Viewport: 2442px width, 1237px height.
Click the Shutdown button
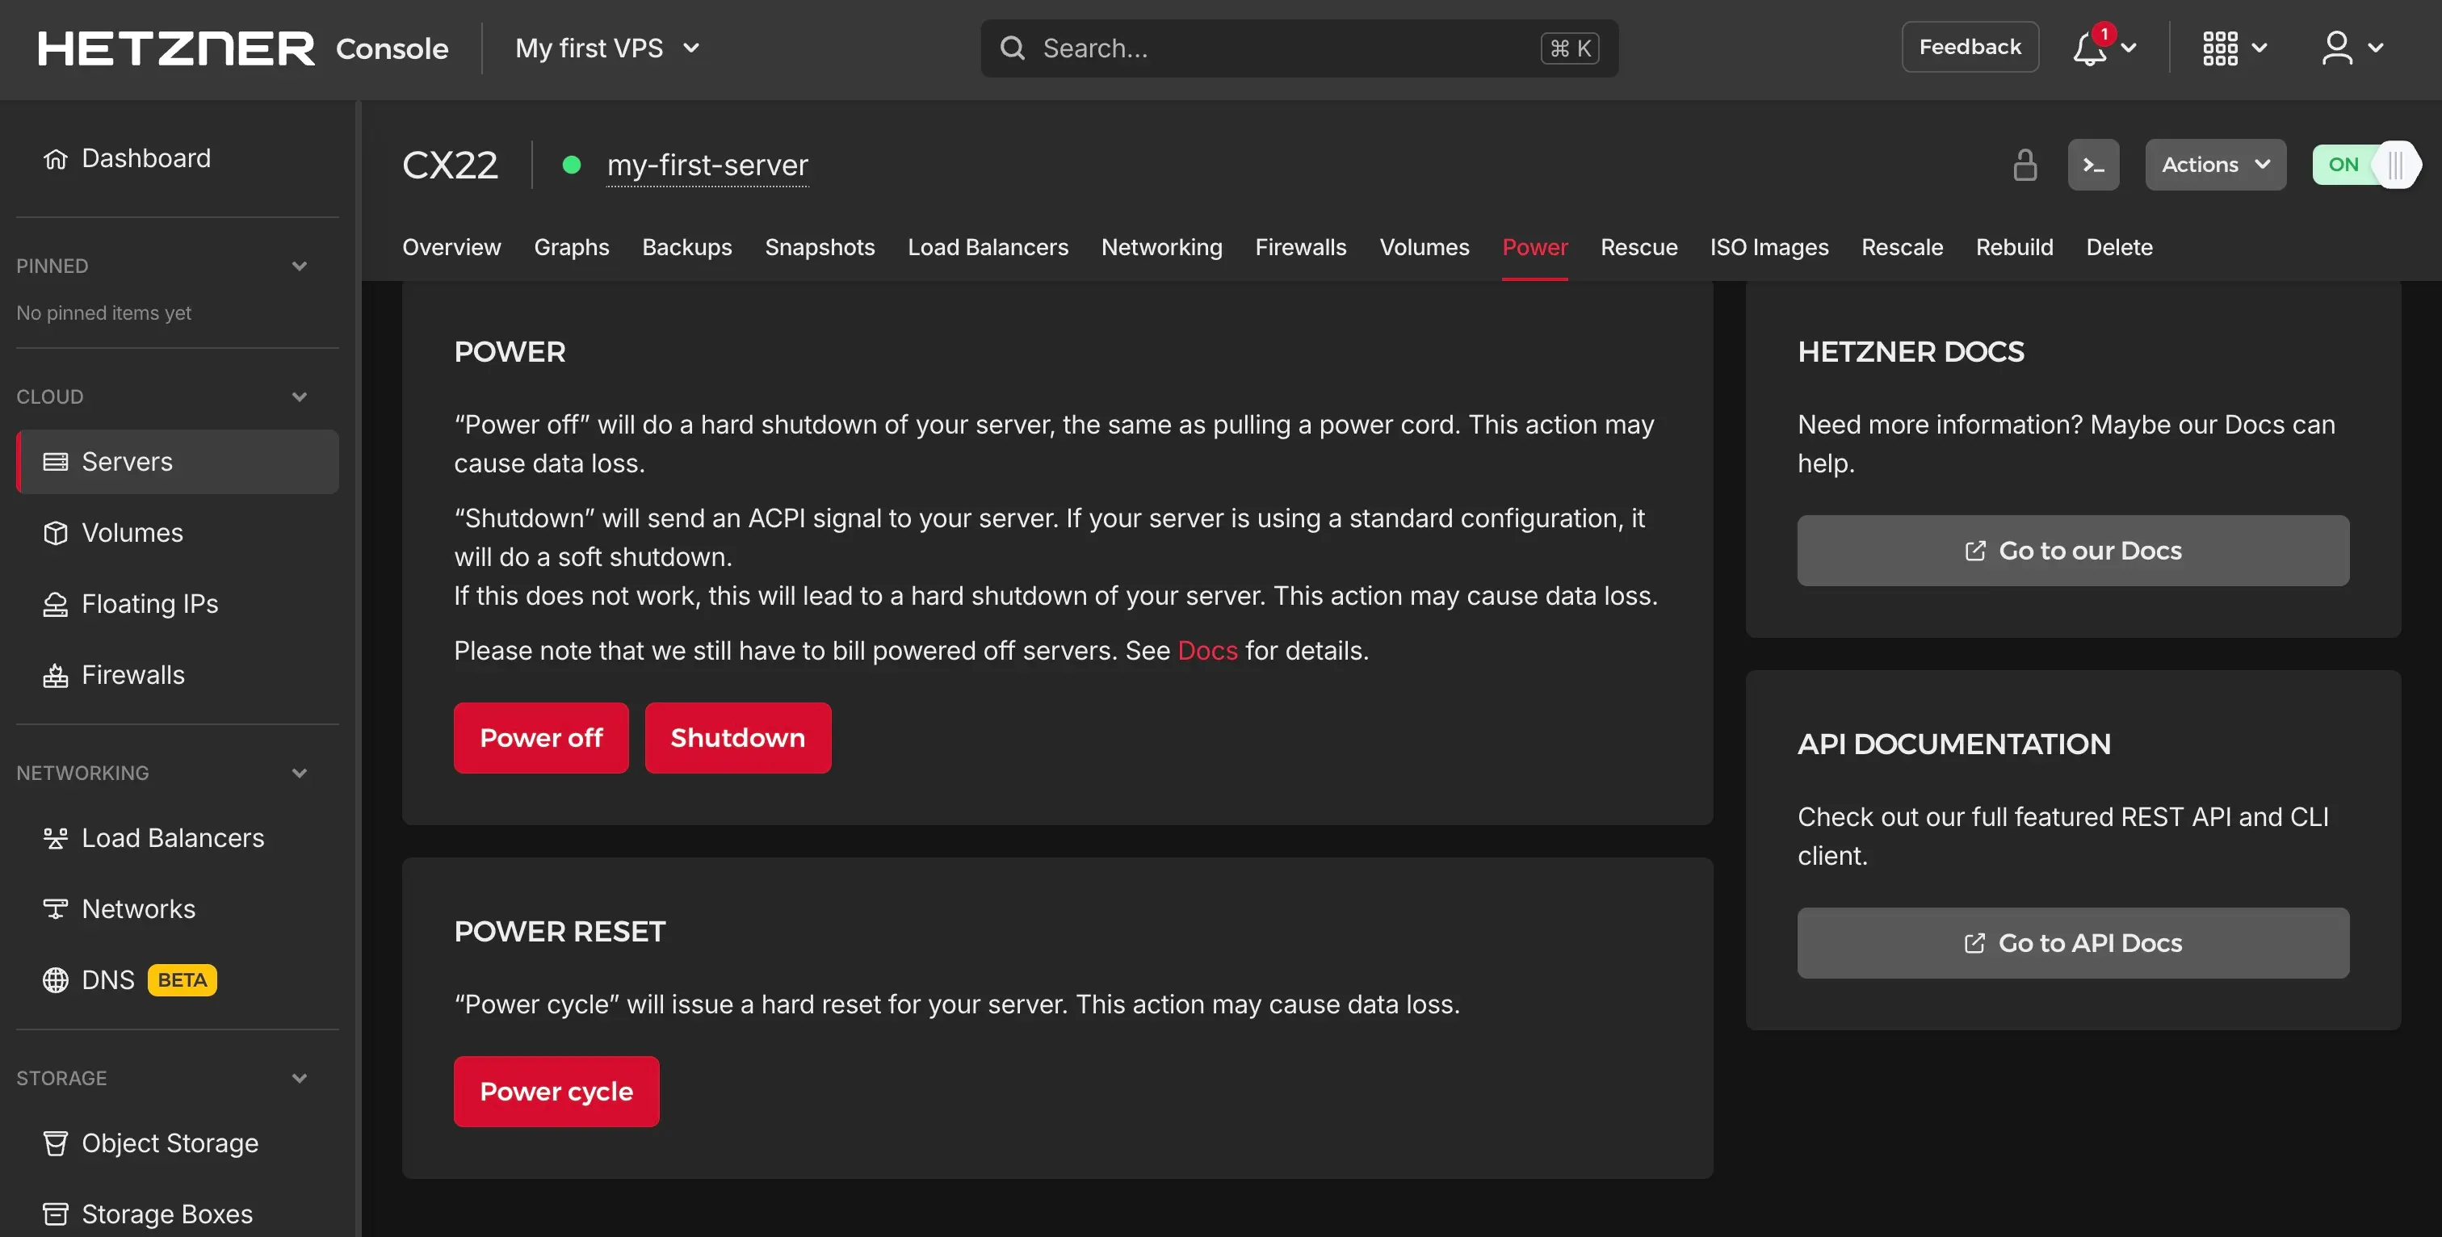point(736,737)
